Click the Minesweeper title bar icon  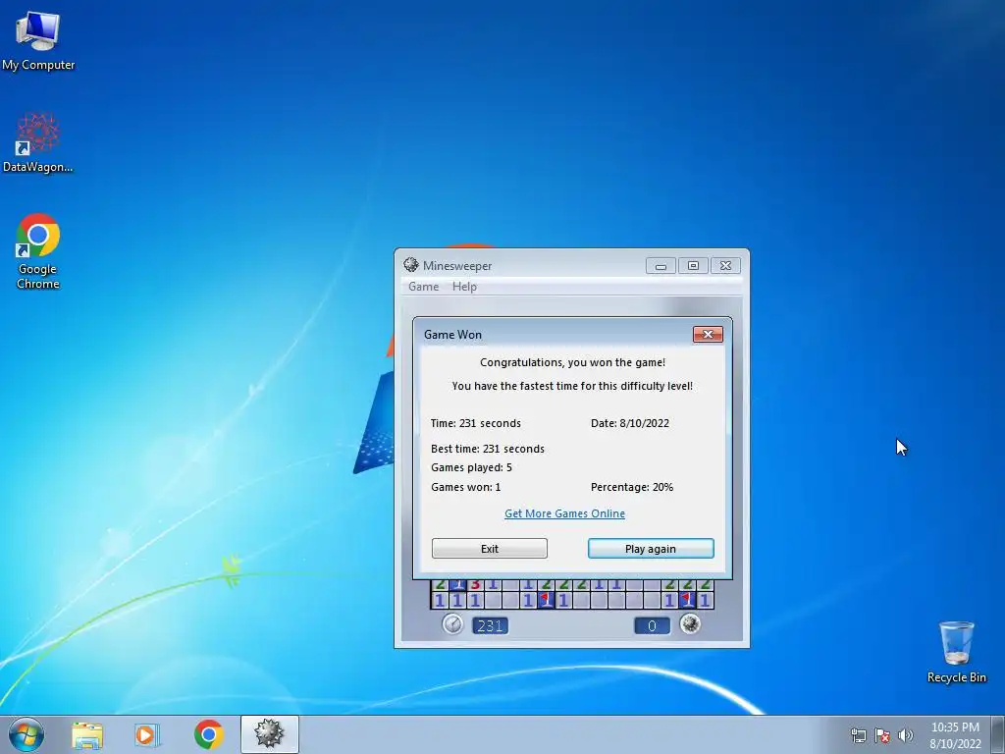[411, 265]
